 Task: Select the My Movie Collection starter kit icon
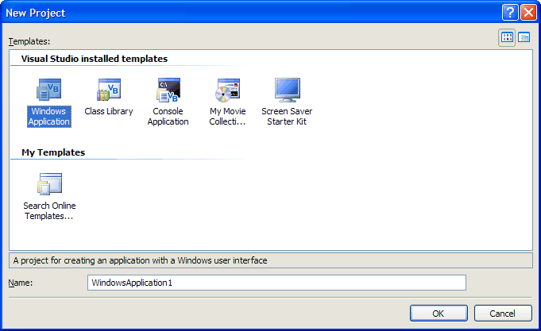click(228, 90)
